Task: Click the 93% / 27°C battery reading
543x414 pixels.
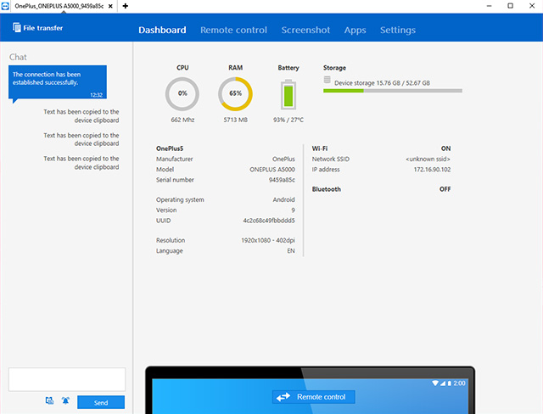Action: (x=288, y=120)
